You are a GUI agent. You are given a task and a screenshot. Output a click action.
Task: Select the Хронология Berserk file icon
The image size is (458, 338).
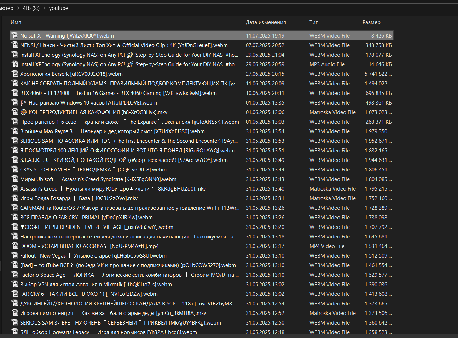pos(15,74)
